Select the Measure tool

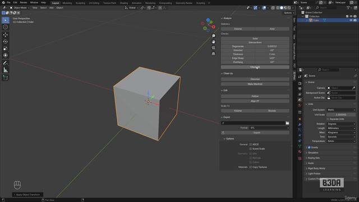(6, 70)
